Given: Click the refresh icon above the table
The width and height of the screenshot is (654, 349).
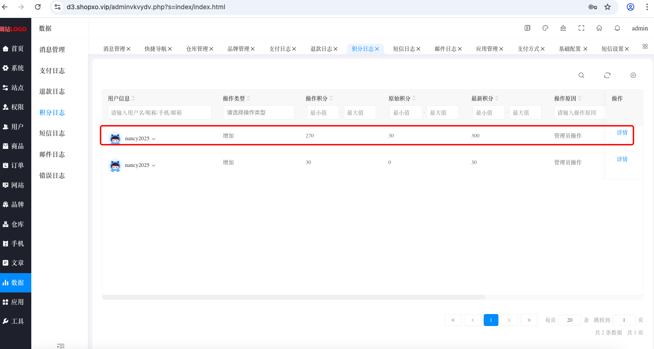Looking at the screenshot, I should pyautogui.click(x=608, y=75).
